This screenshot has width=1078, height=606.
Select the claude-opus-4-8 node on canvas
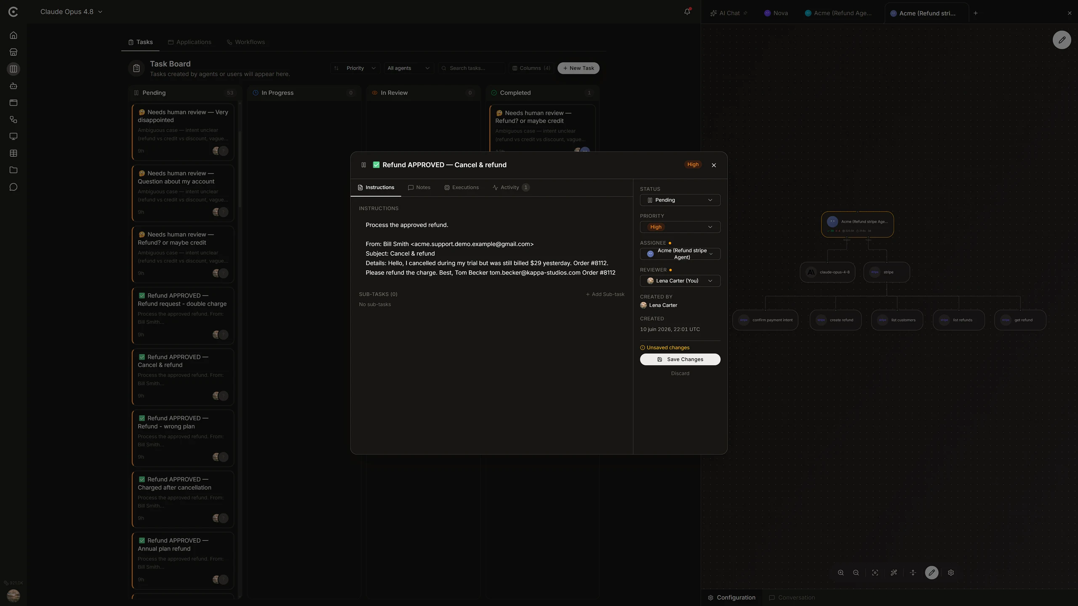[827, 272]
